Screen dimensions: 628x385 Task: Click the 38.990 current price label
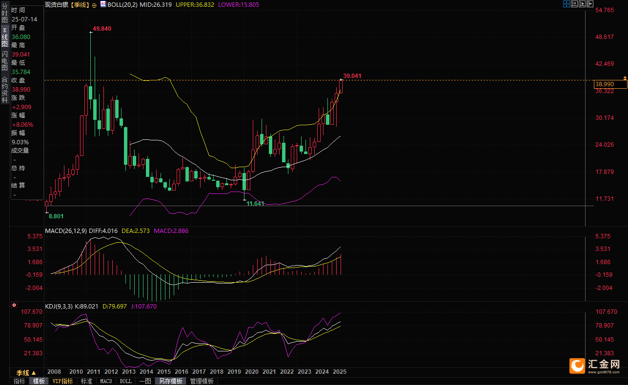610,84
